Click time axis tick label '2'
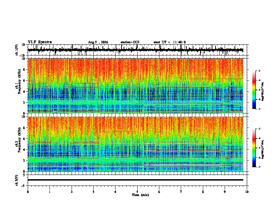Image resolution: width=278 pixels, height=215 pixels. click(72, 192)
